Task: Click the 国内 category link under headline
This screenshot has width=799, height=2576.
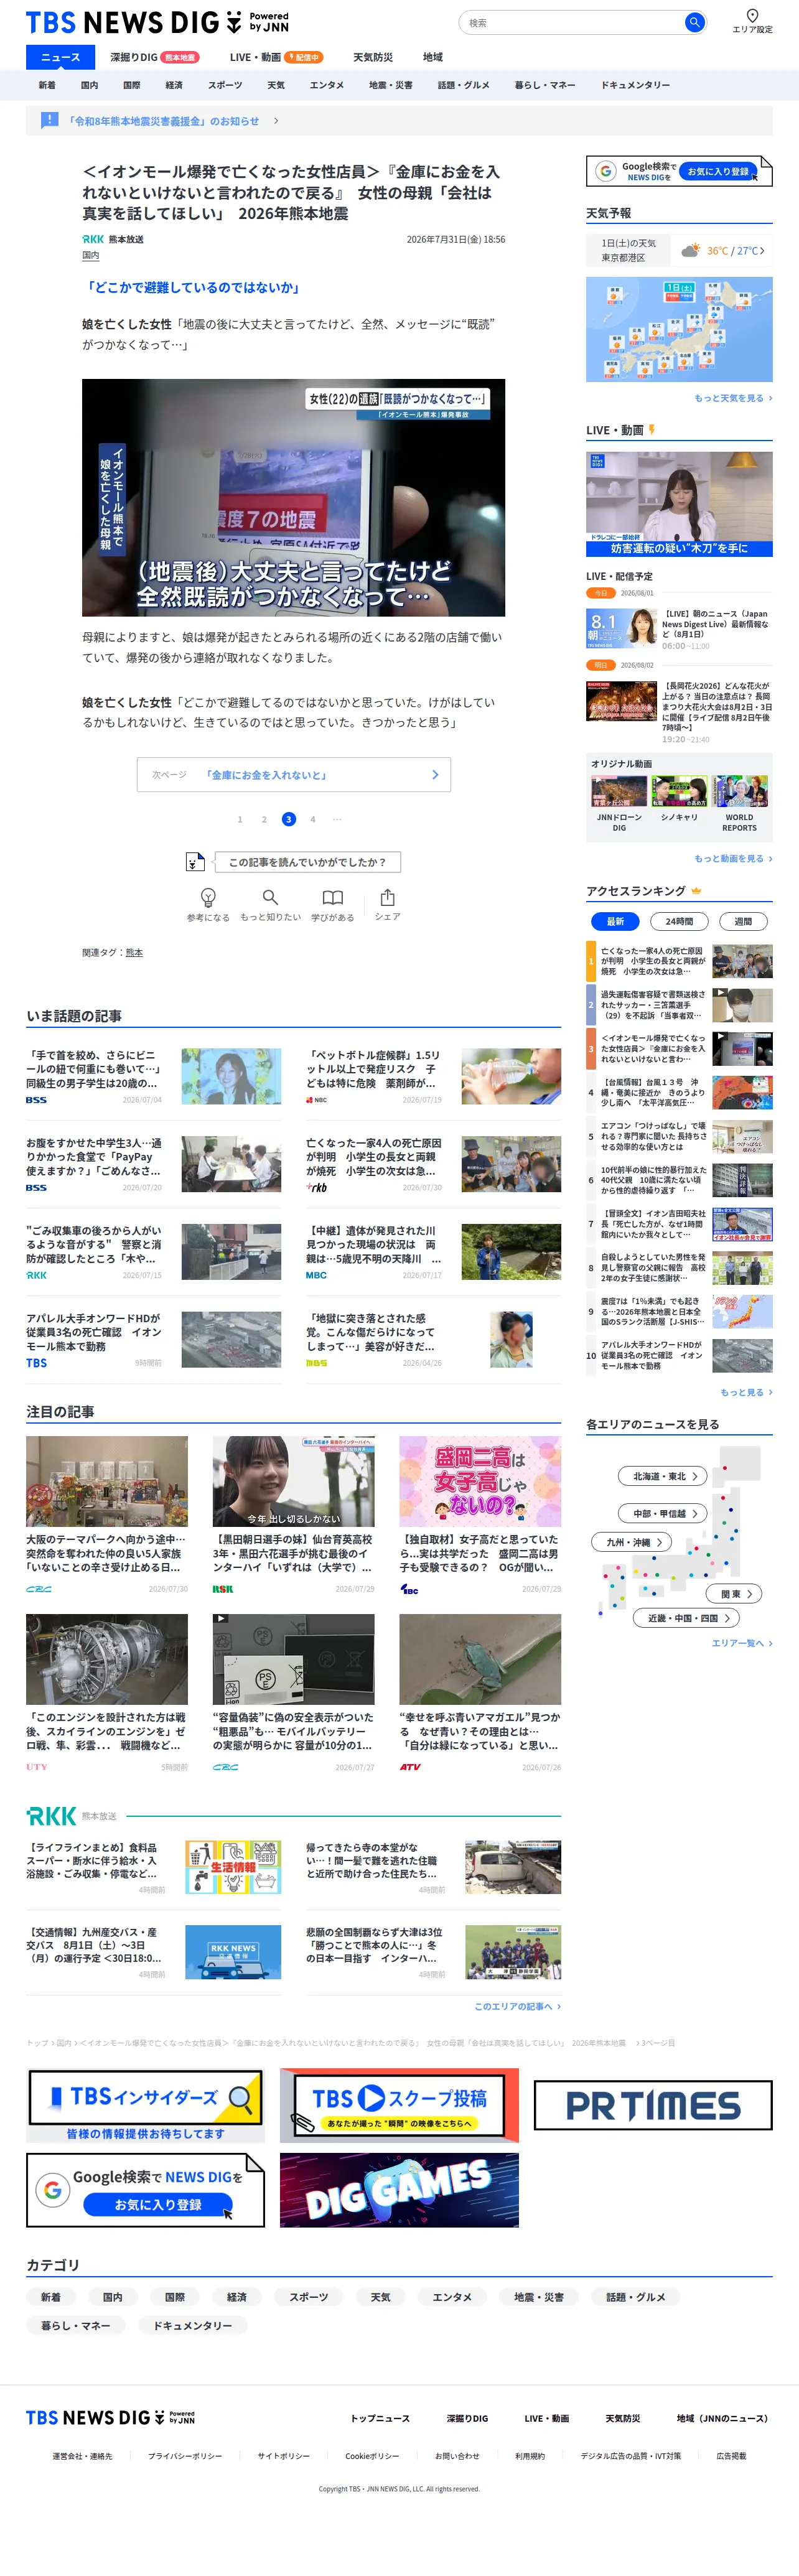Action: point(90,255)
